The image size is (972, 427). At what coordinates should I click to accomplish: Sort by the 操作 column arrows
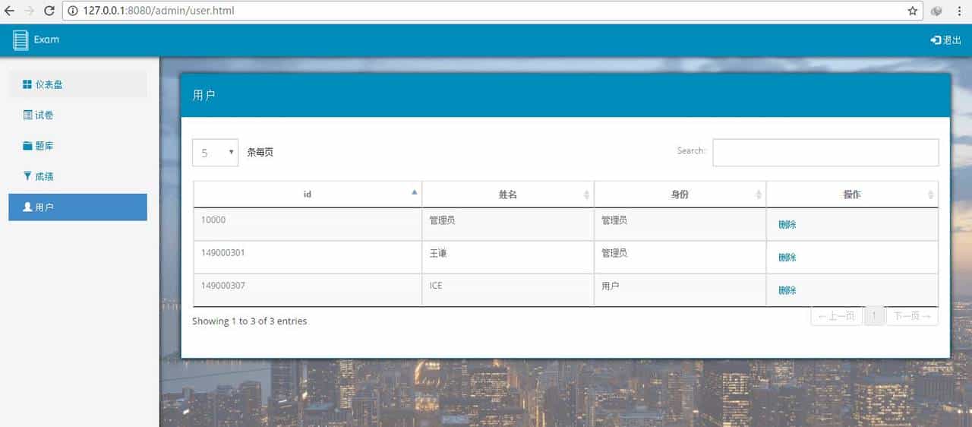[x=931, y=195]
